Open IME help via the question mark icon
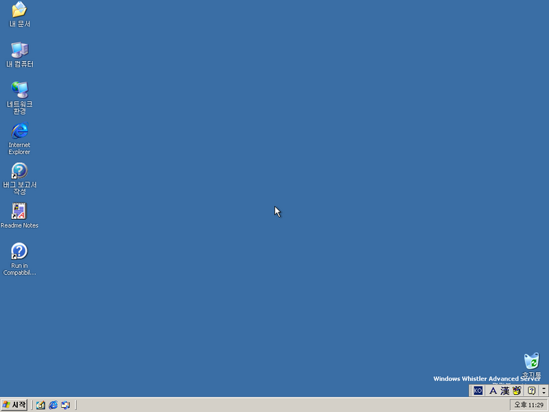Viewport: 549px width, 412px height. pyautogui.click(x=531, y=390)
